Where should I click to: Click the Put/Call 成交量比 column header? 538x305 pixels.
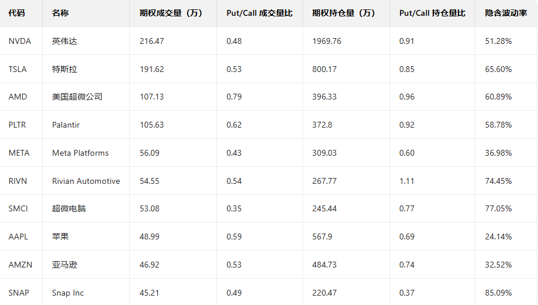point(259,13)
